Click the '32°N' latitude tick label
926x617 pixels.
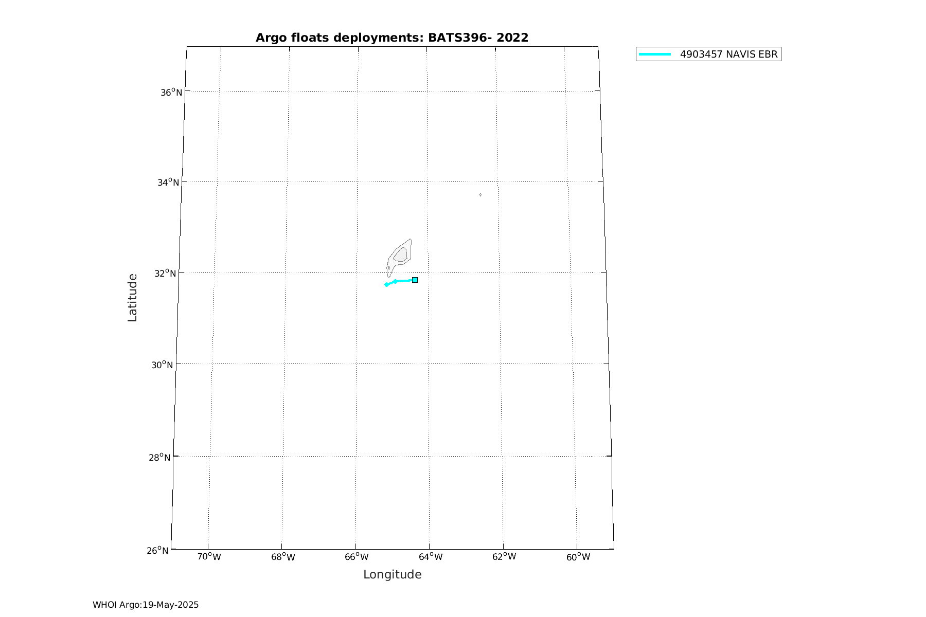[165, 273]
